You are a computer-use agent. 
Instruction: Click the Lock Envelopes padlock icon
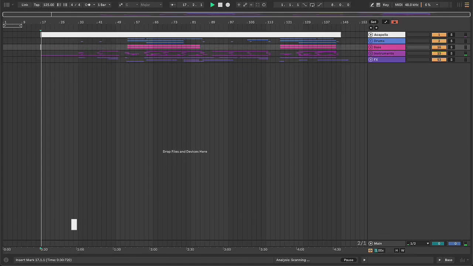[394, 22]
